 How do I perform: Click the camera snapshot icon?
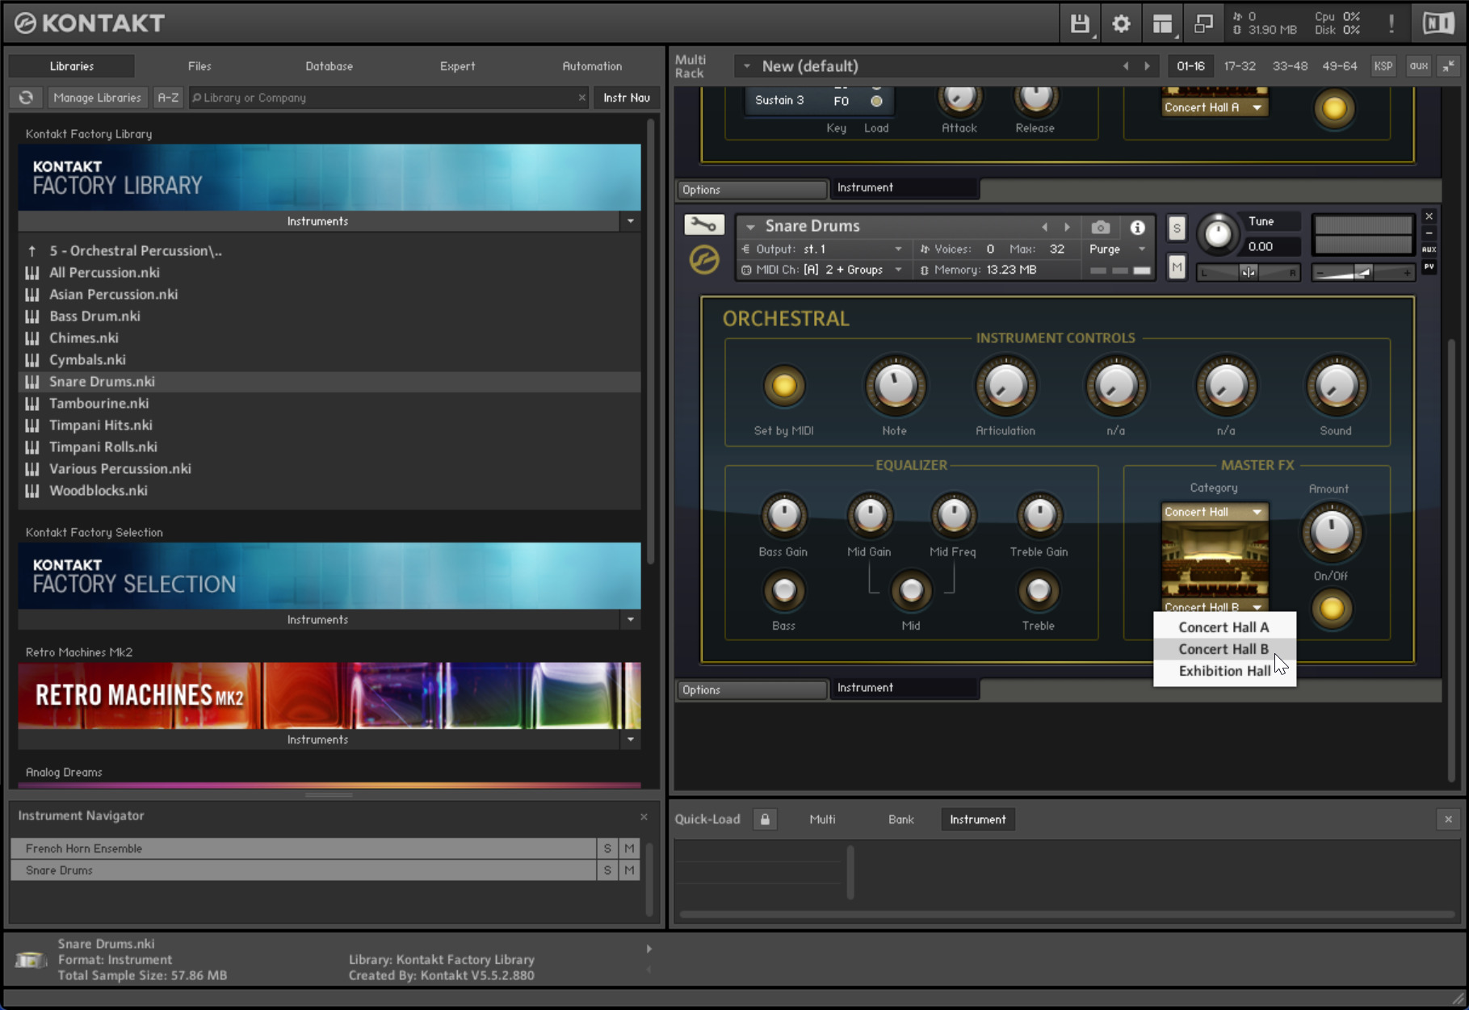pos(1100,228)
